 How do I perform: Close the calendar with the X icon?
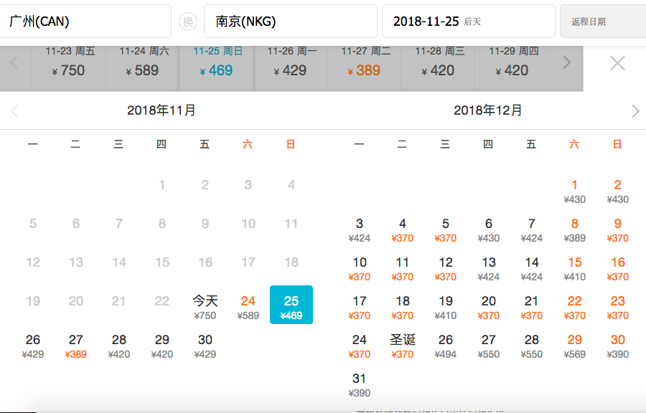[617, 63]
